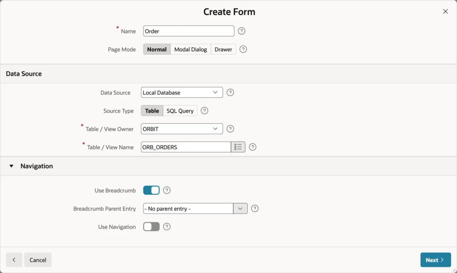Collapse the Navigation section

[x=11, y=166]
